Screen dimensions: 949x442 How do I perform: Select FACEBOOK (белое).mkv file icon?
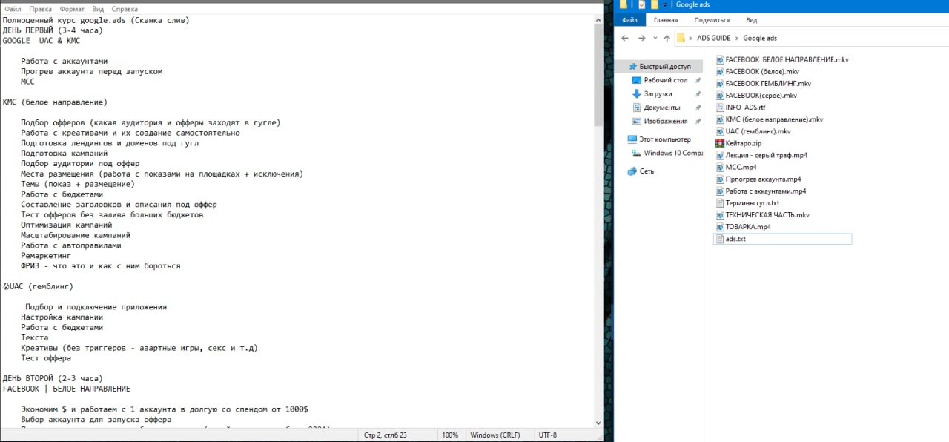(719, 71)
